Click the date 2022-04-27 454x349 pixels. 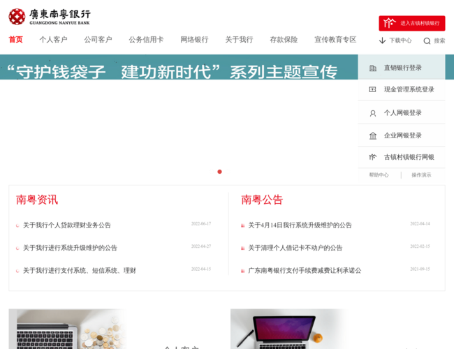tap(201, 246)
